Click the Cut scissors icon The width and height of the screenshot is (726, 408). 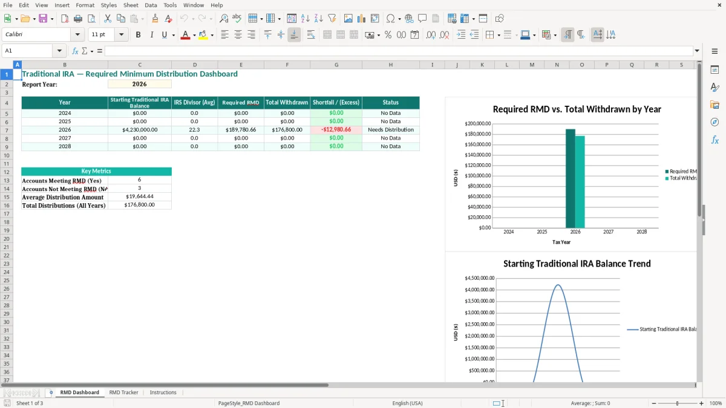coord(108,19)
